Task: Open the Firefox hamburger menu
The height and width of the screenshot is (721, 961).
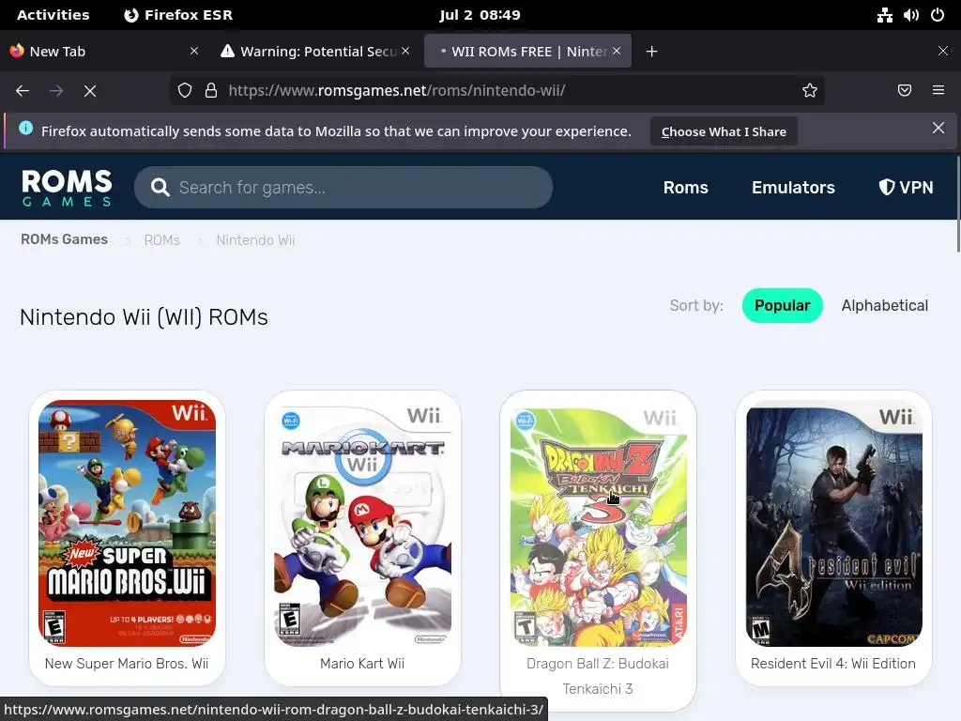Action: pos(938,91)
